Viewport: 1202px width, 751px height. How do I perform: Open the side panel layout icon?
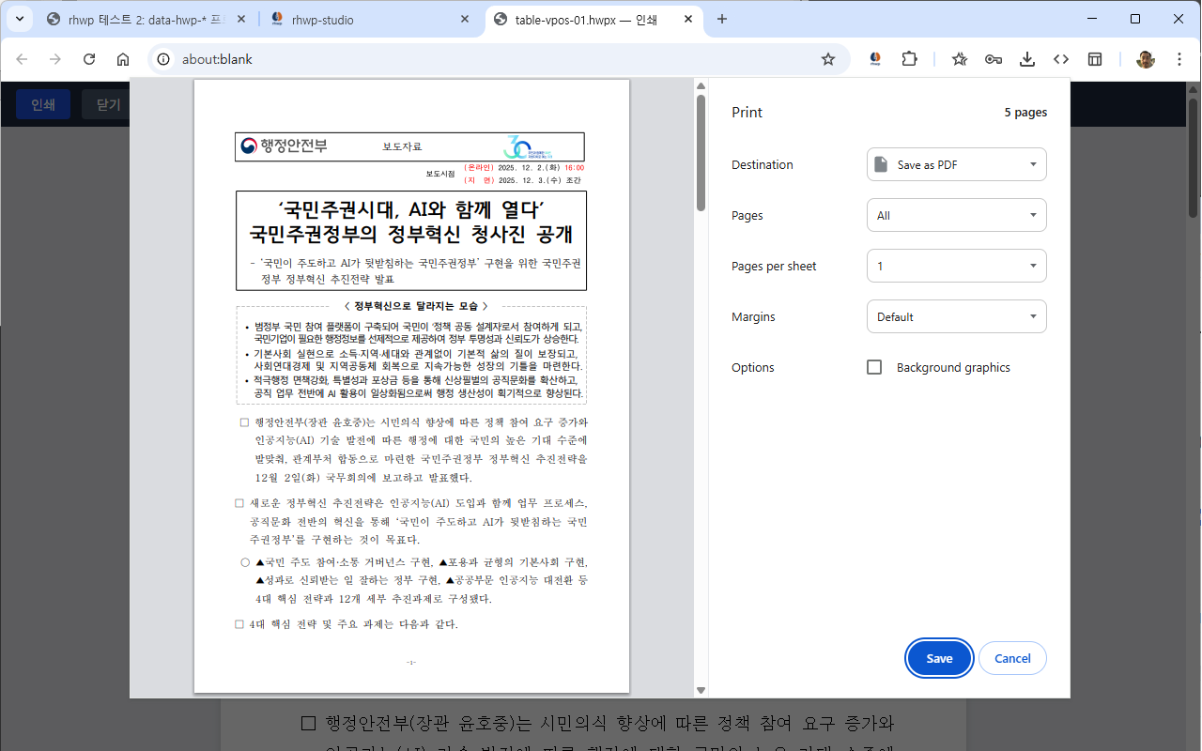1095,59
